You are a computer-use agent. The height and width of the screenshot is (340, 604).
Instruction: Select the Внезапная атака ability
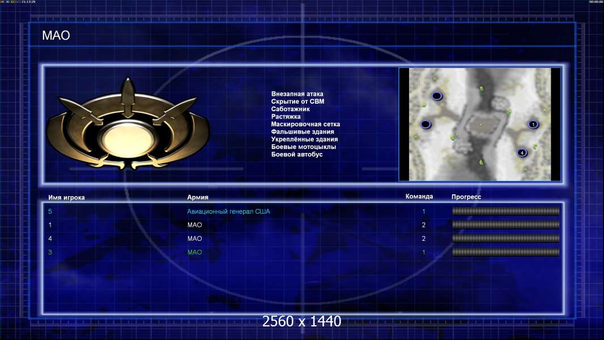tap(297, 94)
